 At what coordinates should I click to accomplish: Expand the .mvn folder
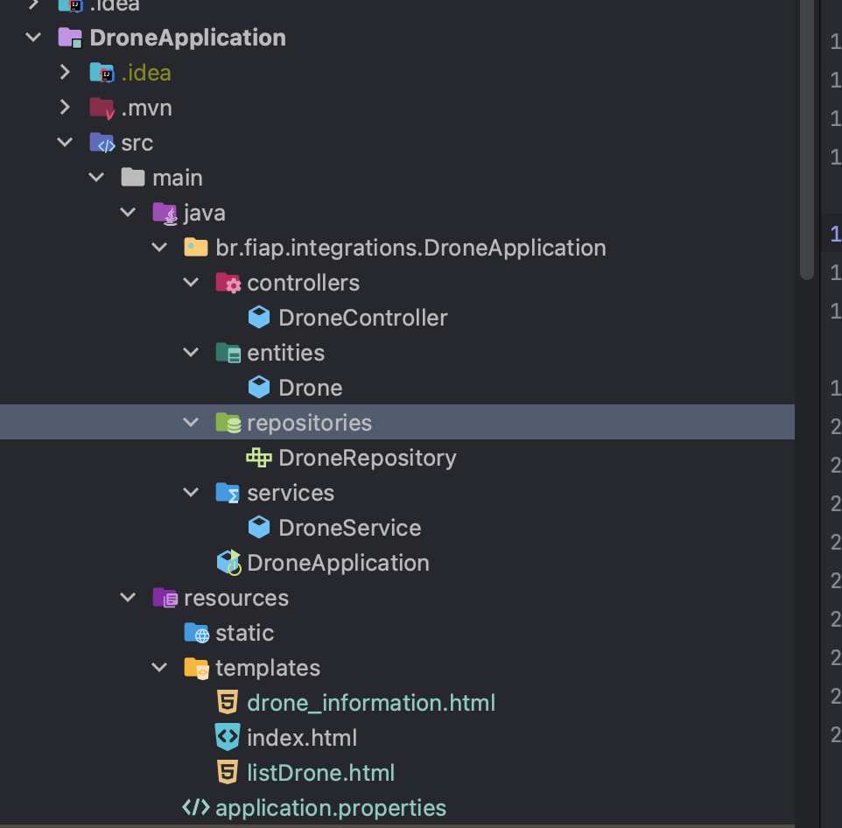65,107
